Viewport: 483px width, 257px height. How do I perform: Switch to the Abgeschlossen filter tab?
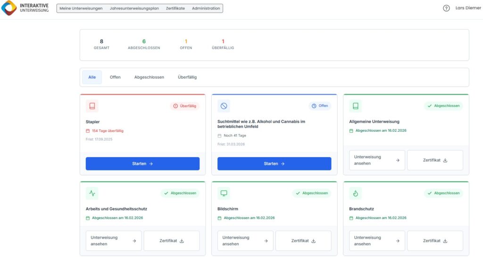click(x=149, y=77)
